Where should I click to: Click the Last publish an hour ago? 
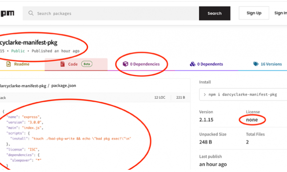pos(213,164)
